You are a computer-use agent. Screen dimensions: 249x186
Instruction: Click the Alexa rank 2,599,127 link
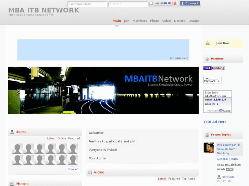220,100
